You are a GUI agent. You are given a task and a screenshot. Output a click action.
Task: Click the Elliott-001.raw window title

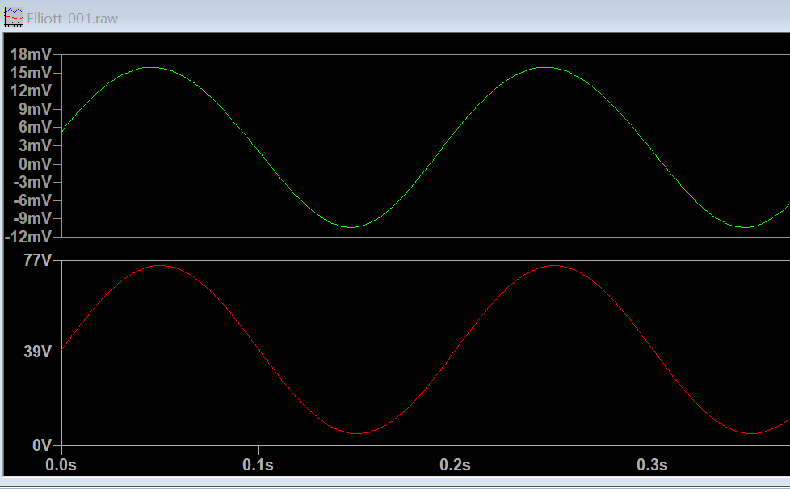[72, 19]
